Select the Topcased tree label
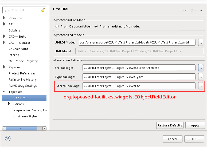 (x=15, y=92)
